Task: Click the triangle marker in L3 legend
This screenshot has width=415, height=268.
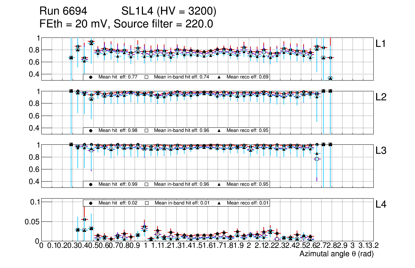Action: point(219,184)
